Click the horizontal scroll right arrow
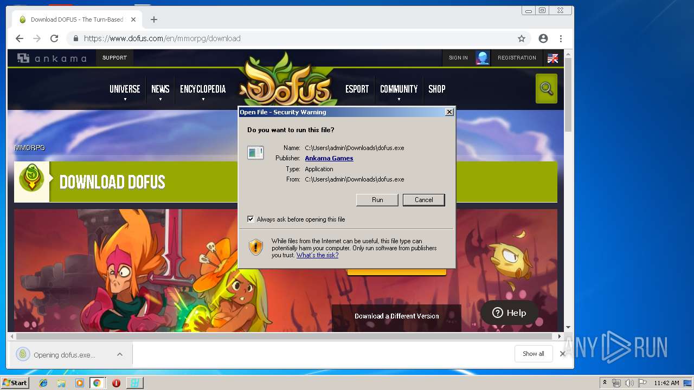The image size is (694, 390). point(560,336)
